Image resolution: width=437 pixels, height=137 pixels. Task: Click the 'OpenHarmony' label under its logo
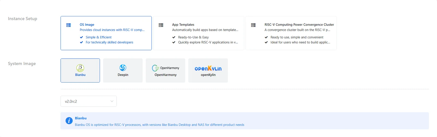click(x=166, y=75)
